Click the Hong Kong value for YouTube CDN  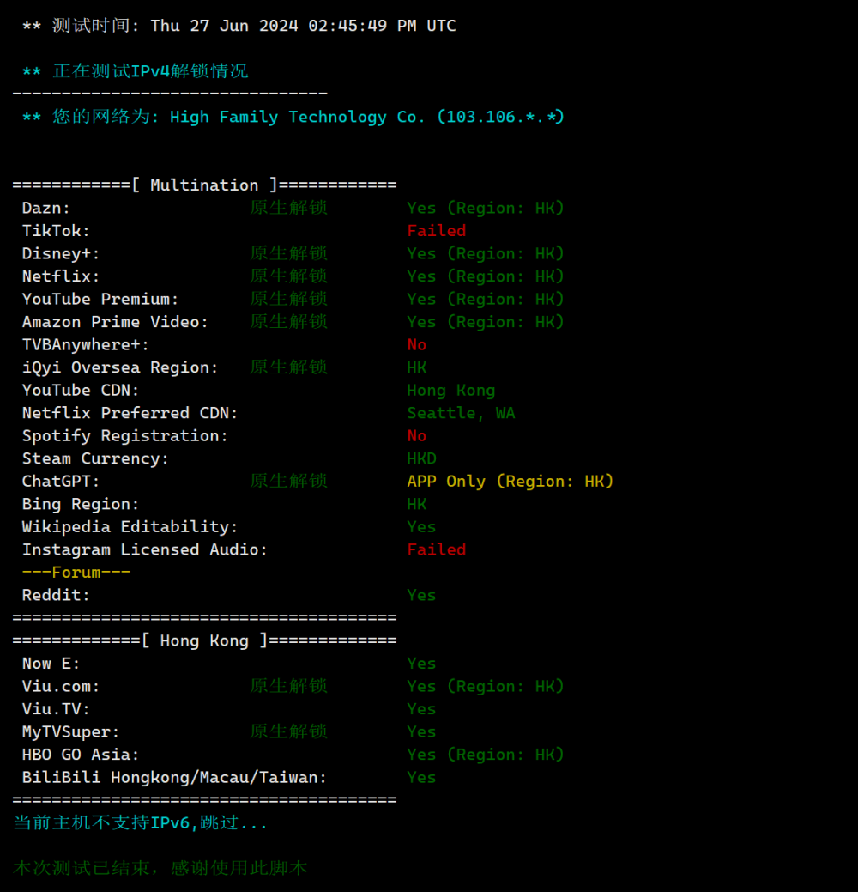click(450, 390)
